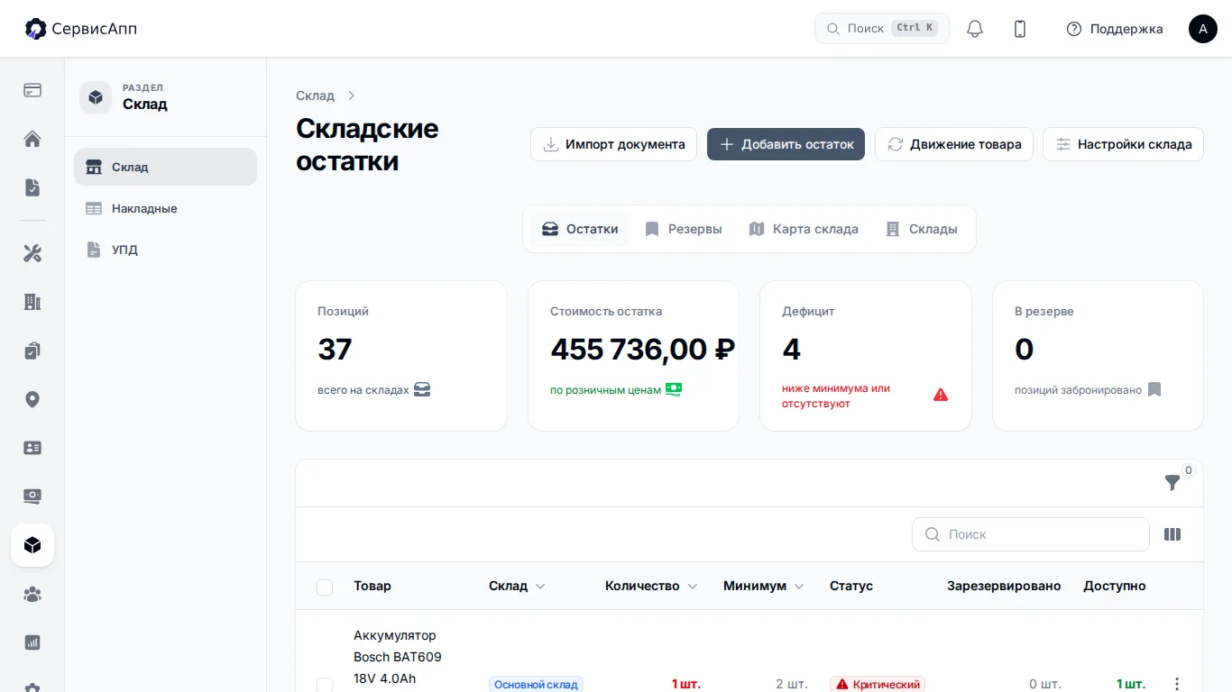The height and width of the screenshot is (692, 1232).
Task: Click the 455 736,00 ₽ value
Action: 642,349
